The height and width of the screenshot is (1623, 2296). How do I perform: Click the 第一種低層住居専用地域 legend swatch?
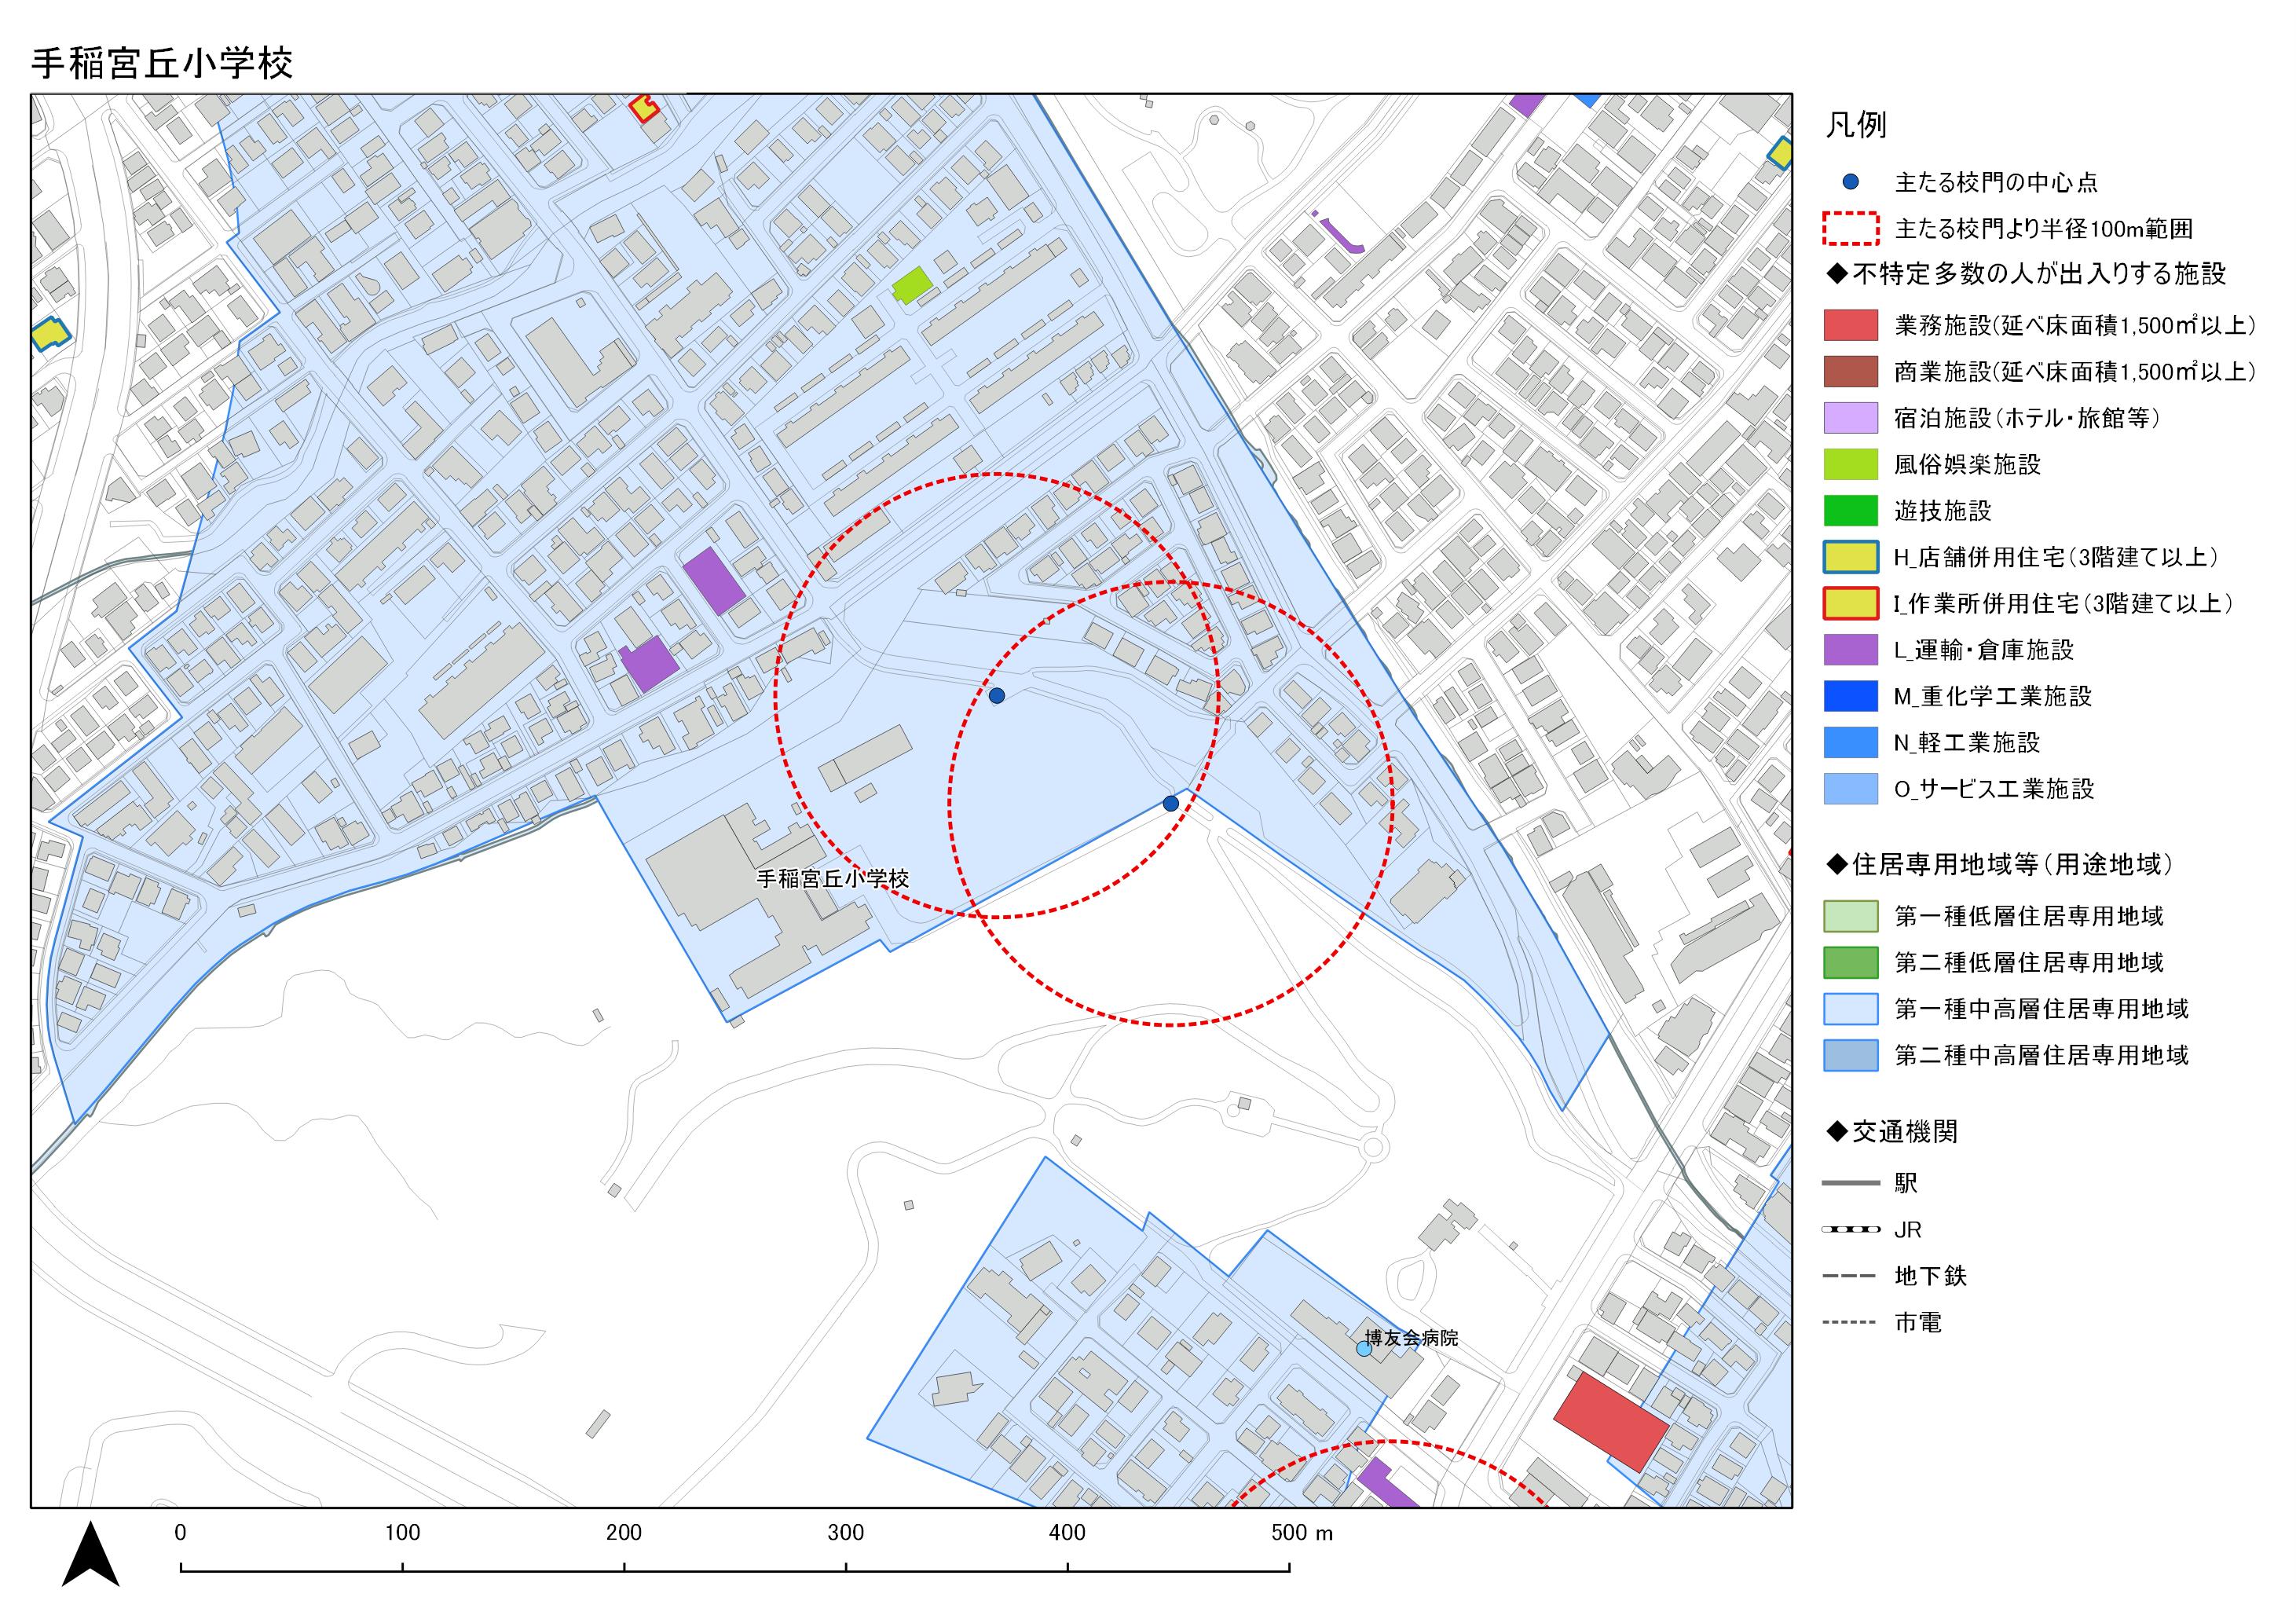pos(1851,916)
